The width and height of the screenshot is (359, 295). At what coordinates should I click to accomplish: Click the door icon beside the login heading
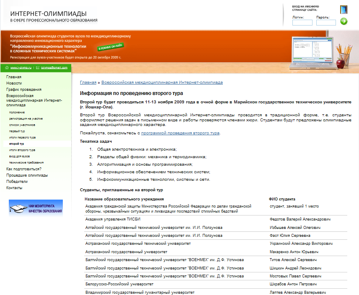click(344, 10)
